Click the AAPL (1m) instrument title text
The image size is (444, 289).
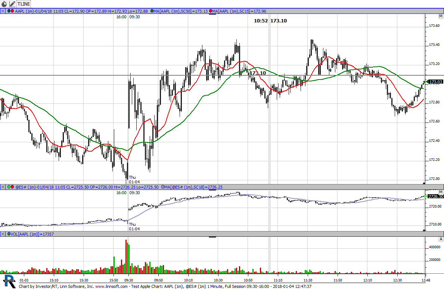point(24,11)
